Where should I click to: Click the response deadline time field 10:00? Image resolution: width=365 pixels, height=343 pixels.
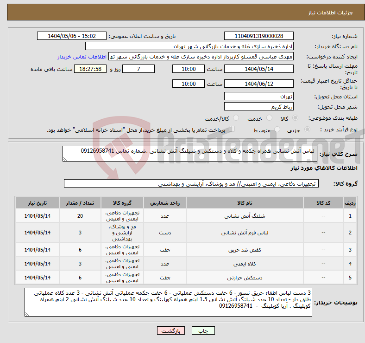[189, 69]
